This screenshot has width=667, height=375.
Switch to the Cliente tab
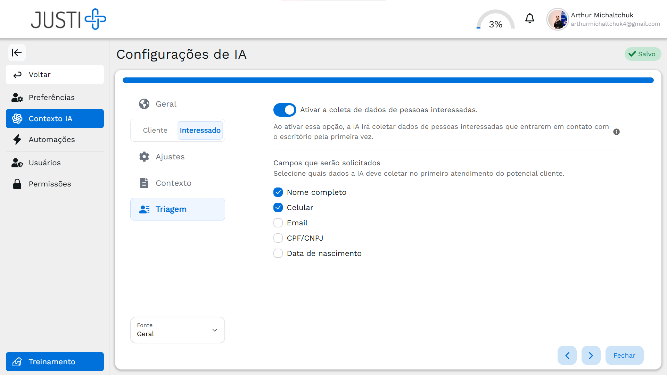155,130
